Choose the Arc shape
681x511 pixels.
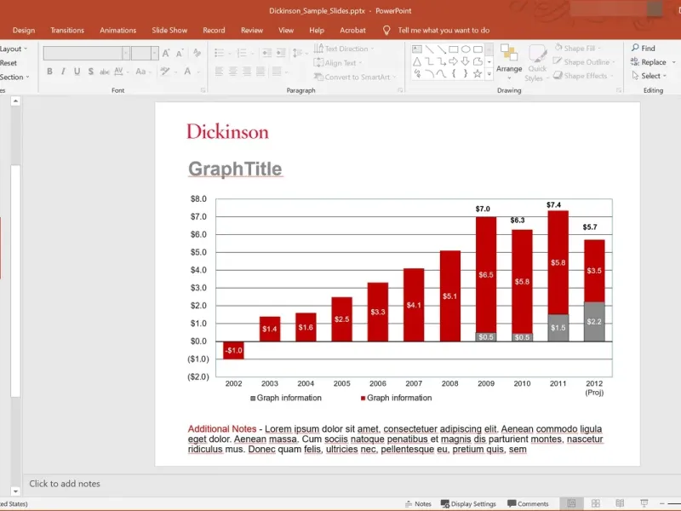[x=429, y=73]
